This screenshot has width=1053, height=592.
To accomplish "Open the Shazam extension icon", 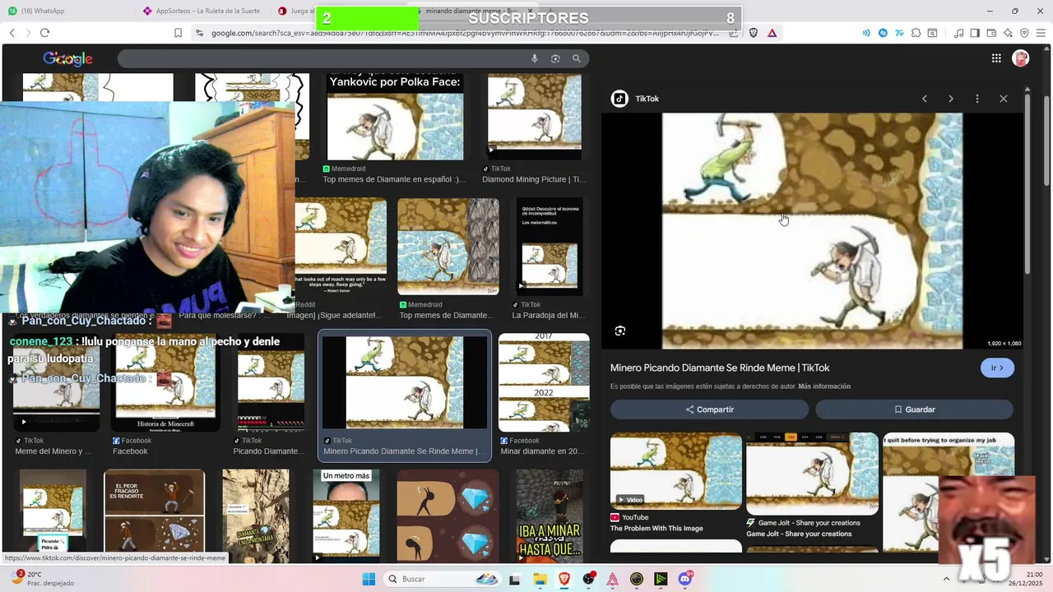I will coord(883,33).
